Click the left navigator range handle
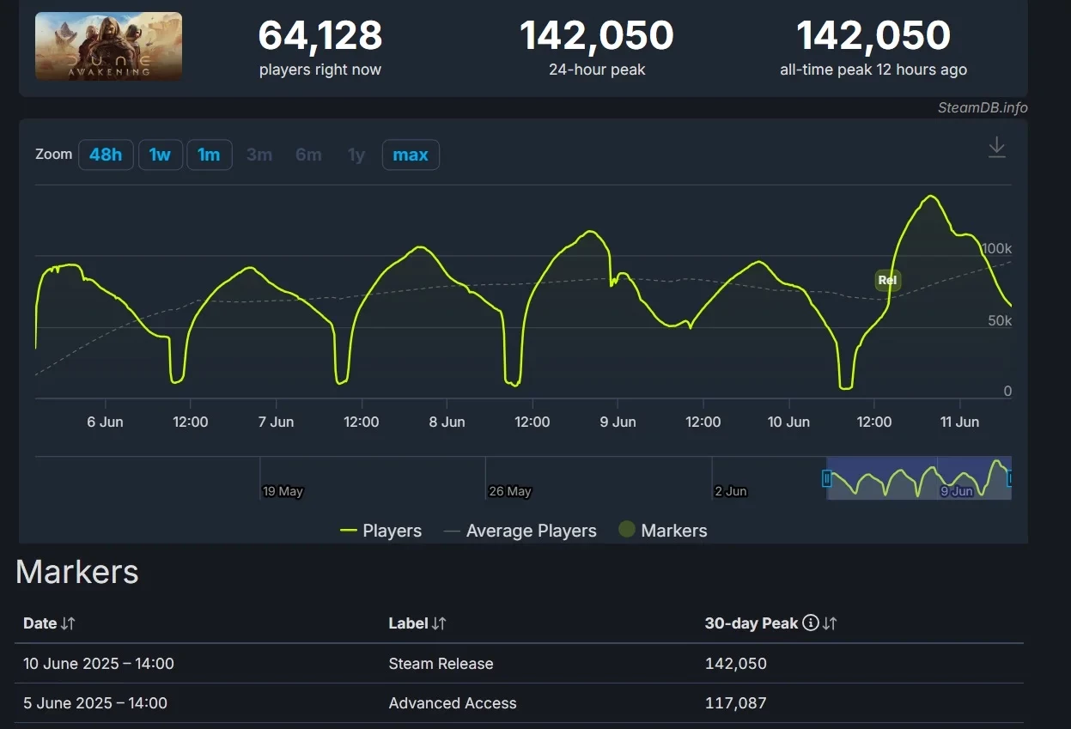Viewport: 1071px width, 729px height. pos(827,479)
